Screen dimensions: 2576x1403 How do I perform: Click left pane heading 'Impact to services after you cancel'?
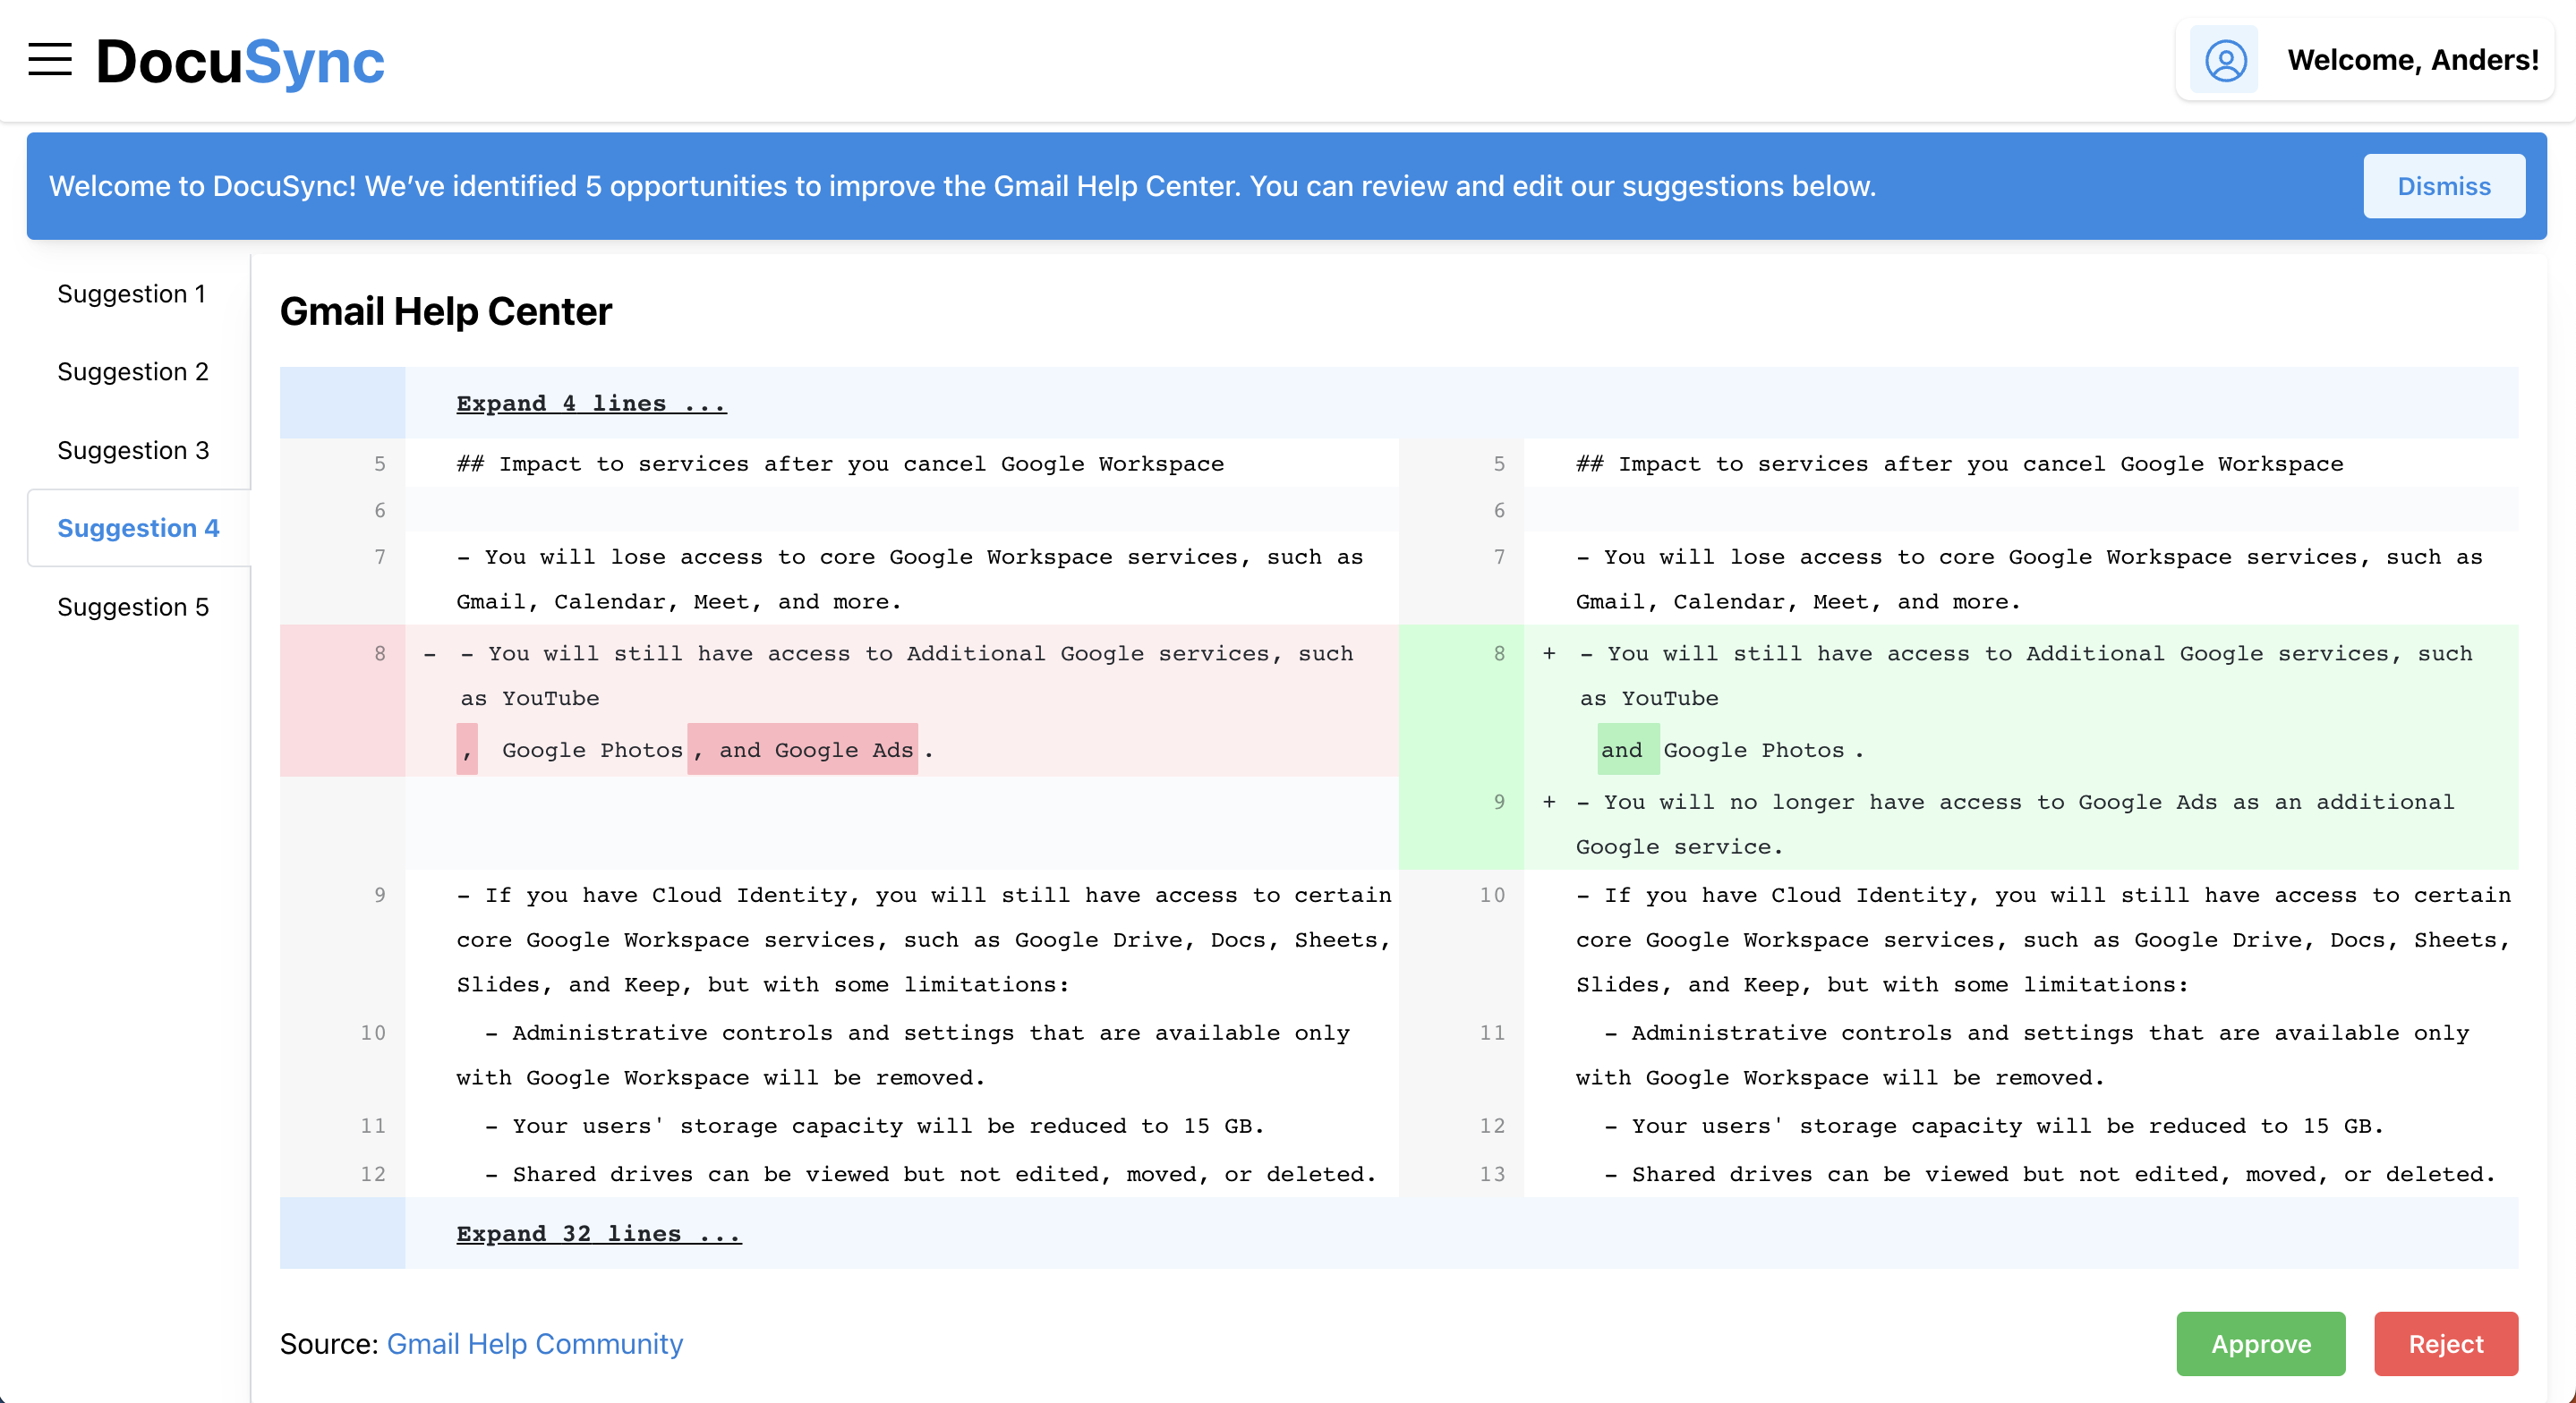[x=840, y=464]
